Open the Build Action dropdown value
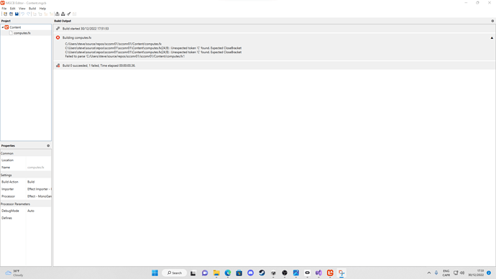The width and height of the screenshot is (496, 279). (39, 182)
